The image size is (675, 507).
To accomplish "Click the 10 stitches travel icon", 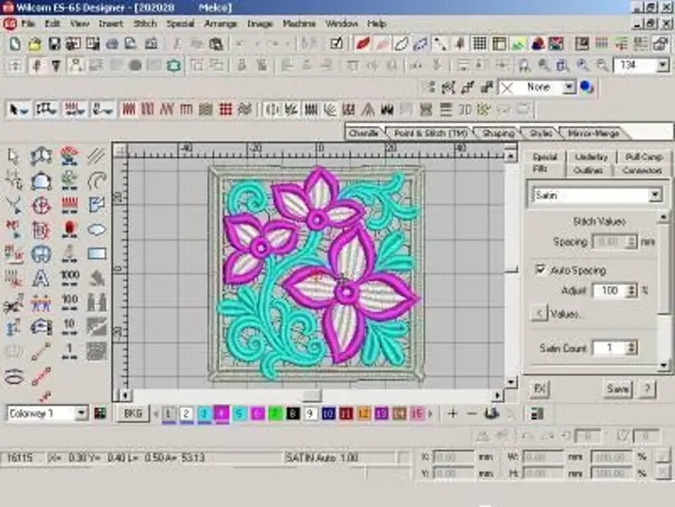I will tap(70, 327).
